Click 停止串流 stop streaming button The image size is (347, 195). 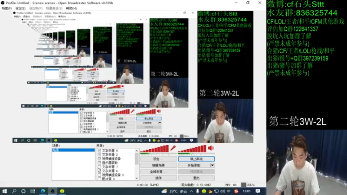click(196, 159)
